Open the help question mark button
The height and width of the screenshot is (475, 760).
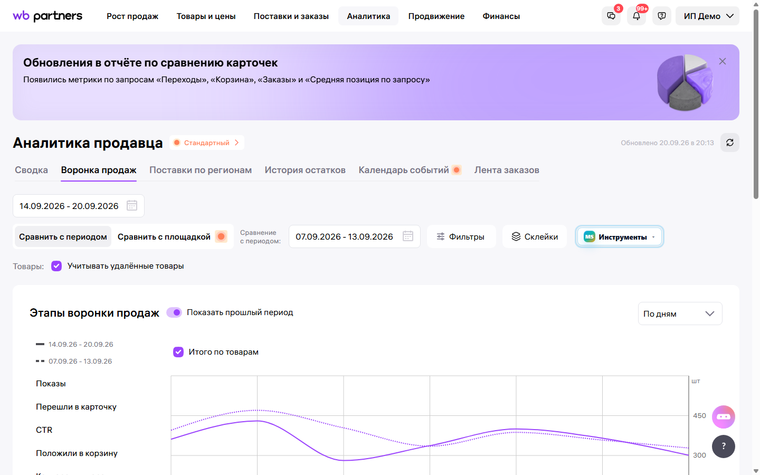point(724,446)
